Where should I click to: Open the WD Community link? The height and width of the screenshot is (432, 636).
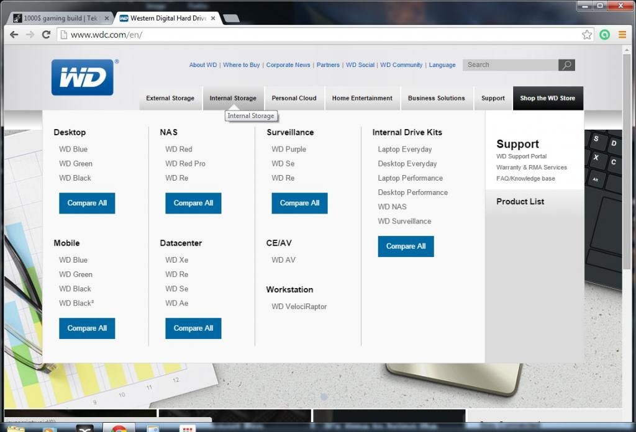point(402,65)
